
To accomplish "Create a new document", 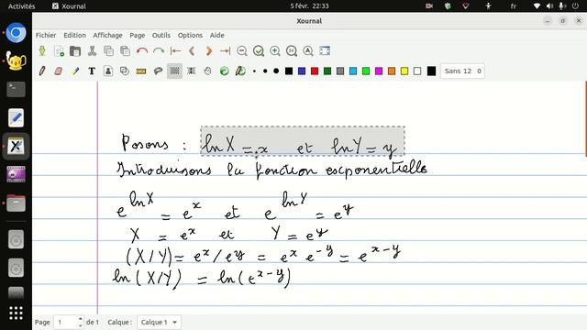I will coord(59,51).
